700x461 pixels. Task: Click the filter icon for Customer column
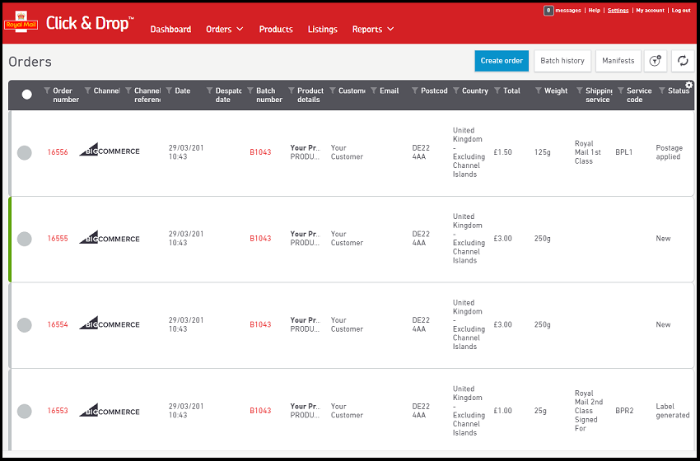click(x=333, y=91)
